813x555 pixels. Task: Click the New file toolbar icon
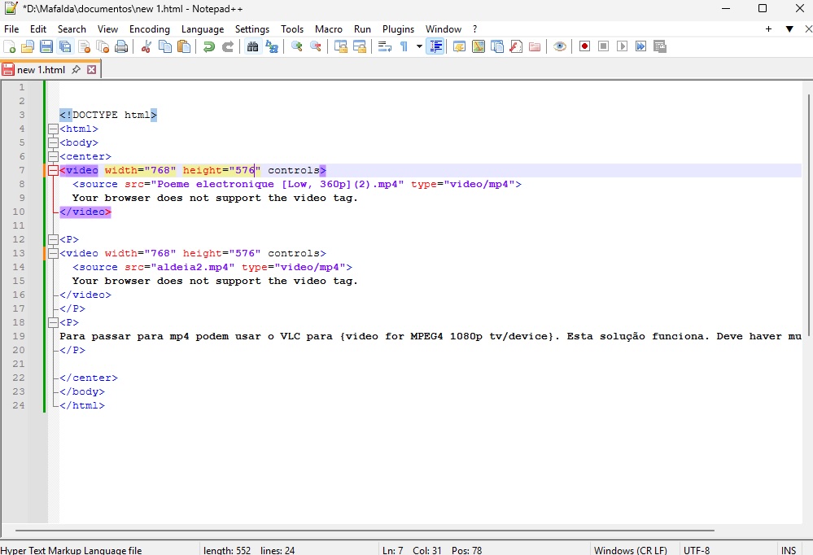(x=10, y=46)
